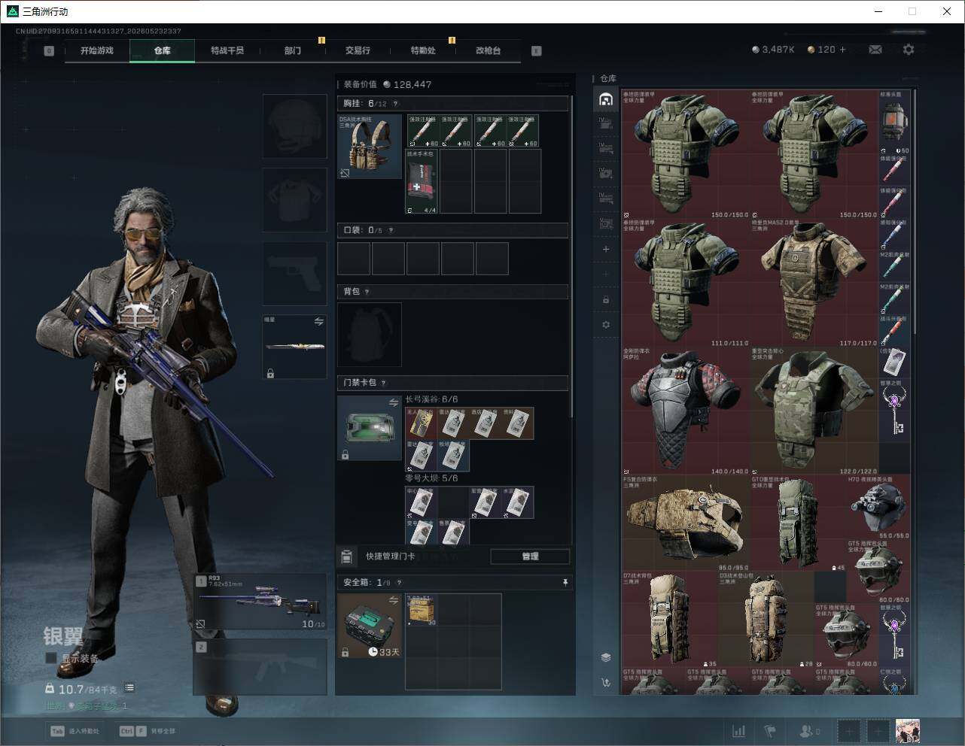Select the green access card pack

click(x=370, y=427)
